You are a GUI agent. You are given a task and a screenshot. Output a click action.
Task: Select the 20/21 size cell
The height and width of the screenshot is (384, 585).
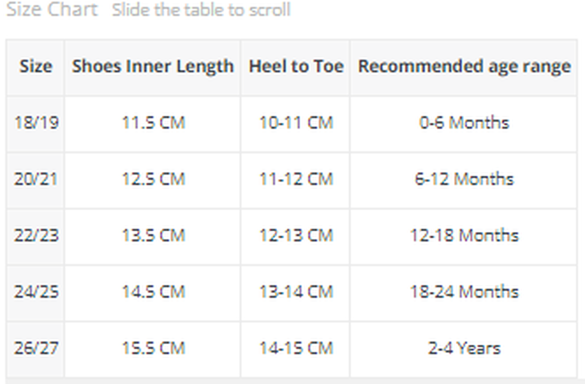36,179
